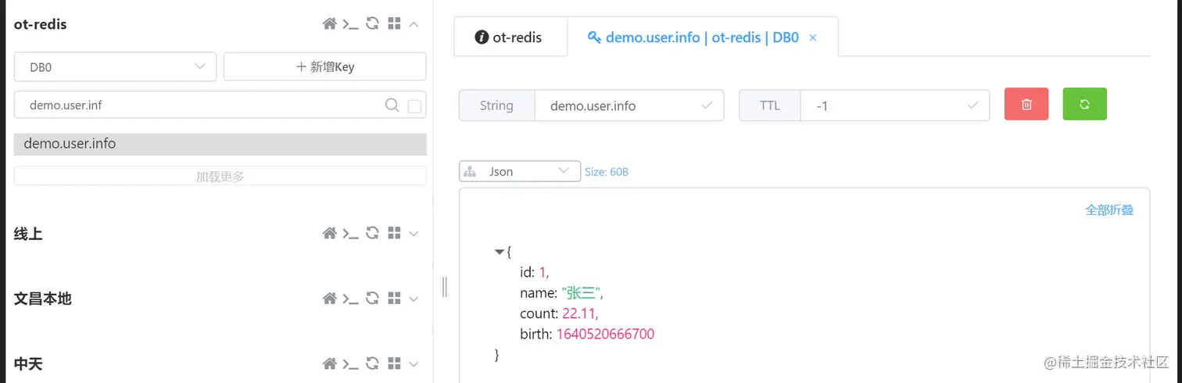1182x383 pixels.
Task: Delete key with red trash button
Action: click(1027, 105)
